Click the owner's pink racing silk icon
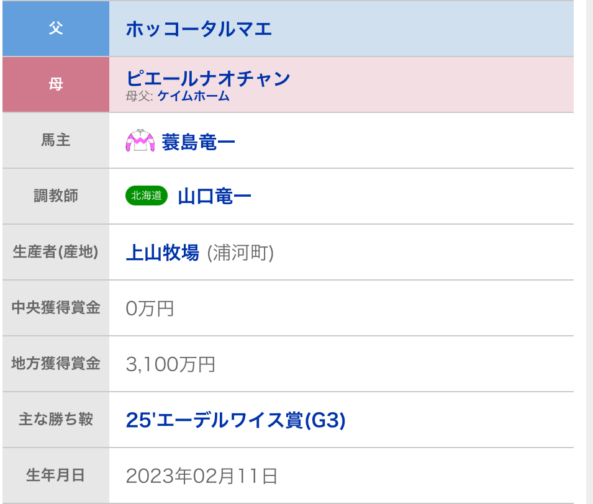This screenshot has height=504, width=593. 140,142
